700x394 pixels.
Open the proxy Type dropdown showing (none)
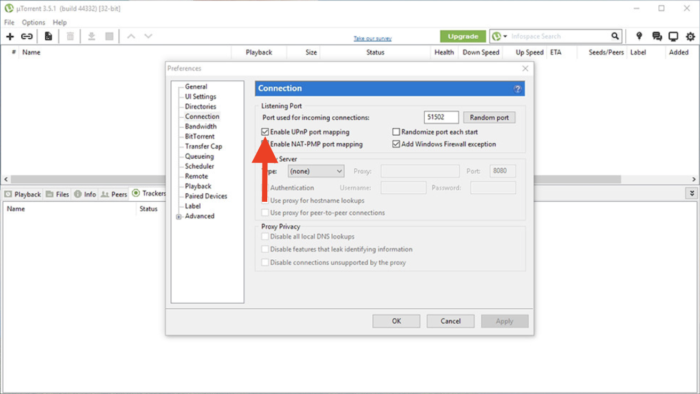pos(316,171)
